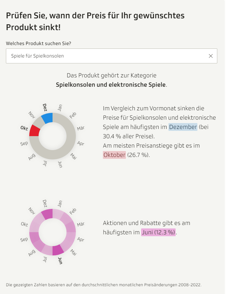The height and width of the screenshot is (294, 226).
Task: Click the Feb label on the upper chart
Action: [x=73, y=115]
